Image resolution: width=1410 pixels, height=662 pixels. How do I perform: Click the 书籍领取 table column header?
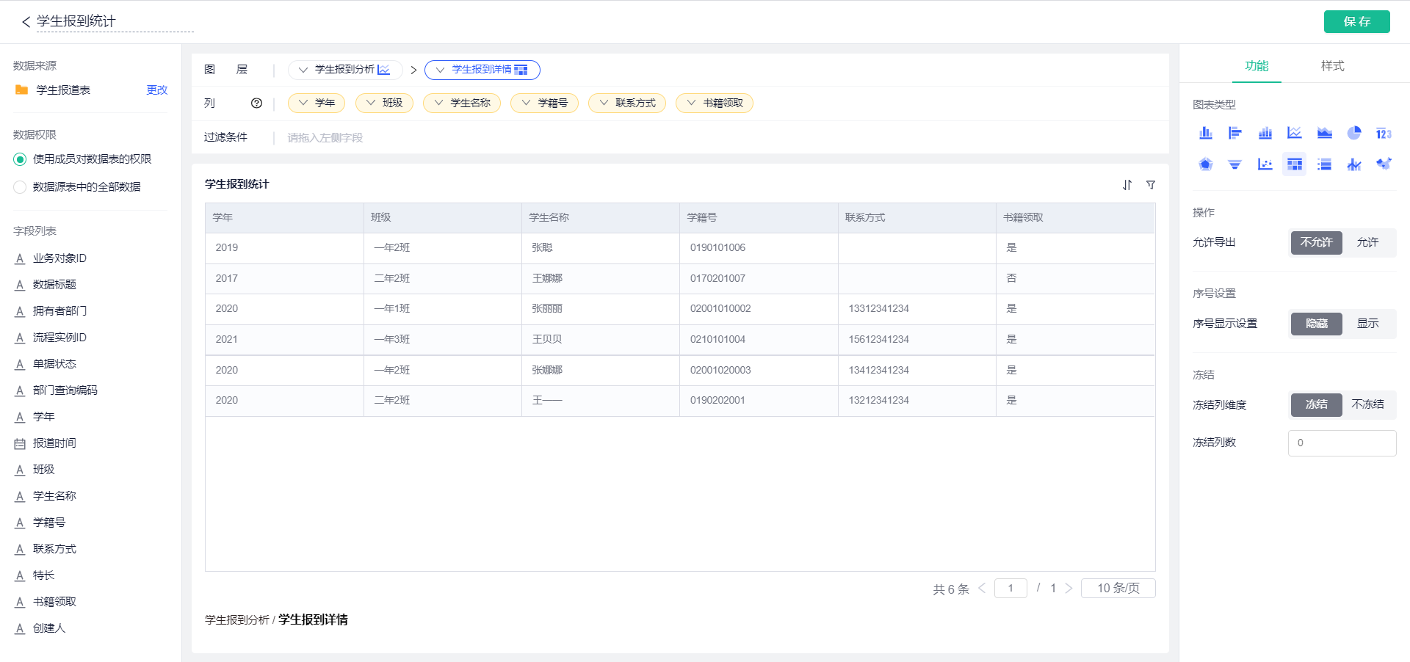pos(1075,217)
